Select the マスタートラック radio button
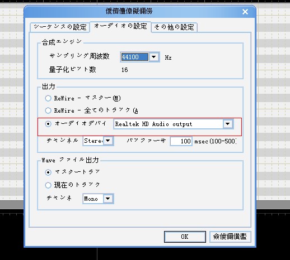Image resolution: width=290 pixels, height=260 pixels. tap(48, 172)
